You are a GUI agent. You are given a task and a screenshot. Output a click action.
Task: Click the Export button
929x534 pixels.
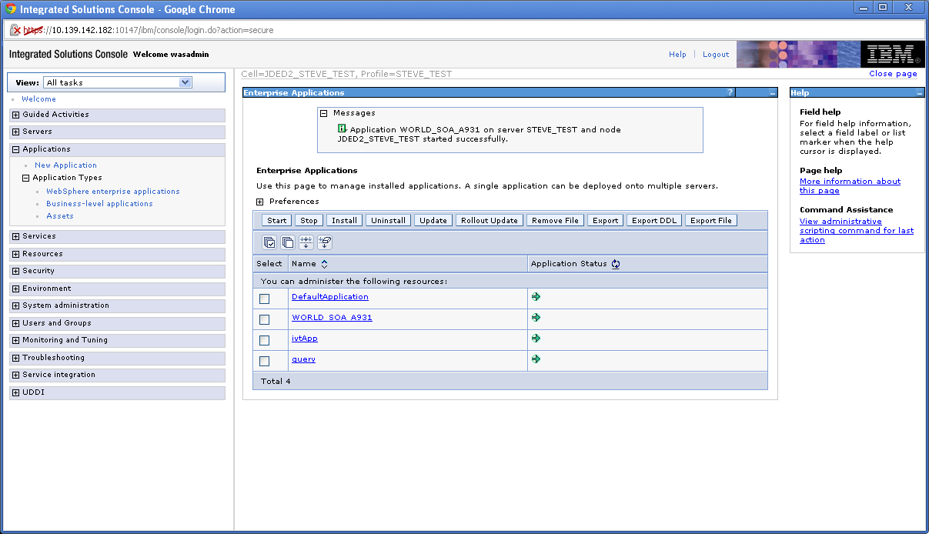[605, 220]
